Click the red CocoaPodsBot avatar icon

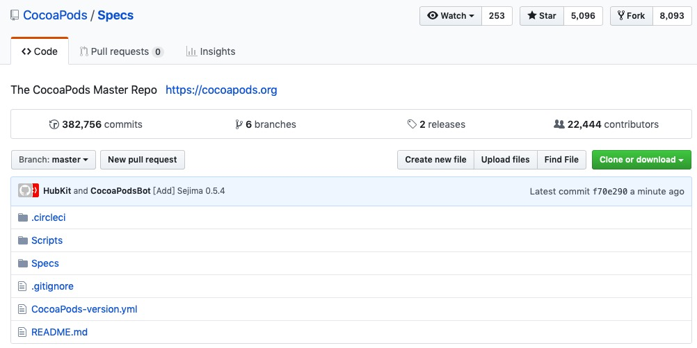click(x=35, y=191)
